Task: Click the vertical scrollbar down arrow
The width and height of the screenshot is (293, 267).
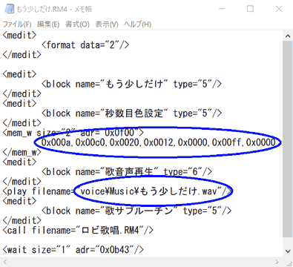Action: tap(288, 251)
